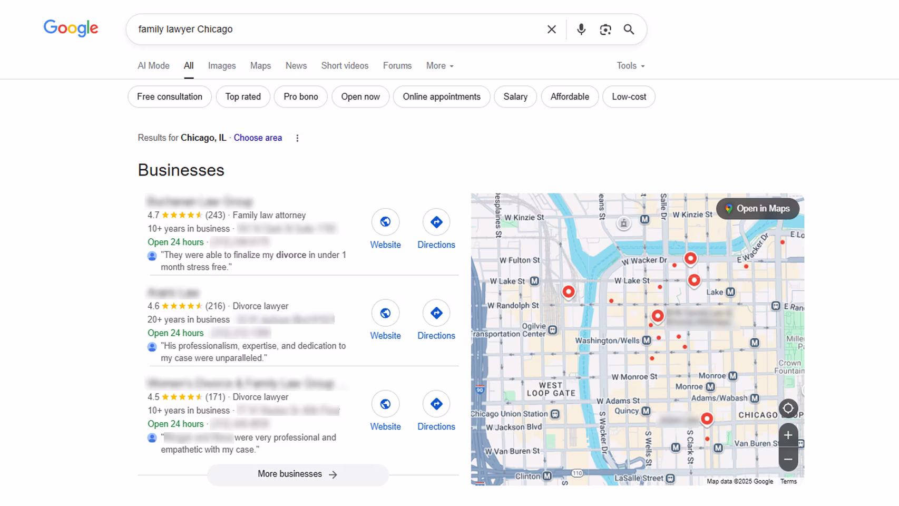899x506 pixels.
Task: Switch to AI Mode tab
Action: point(153,66)
